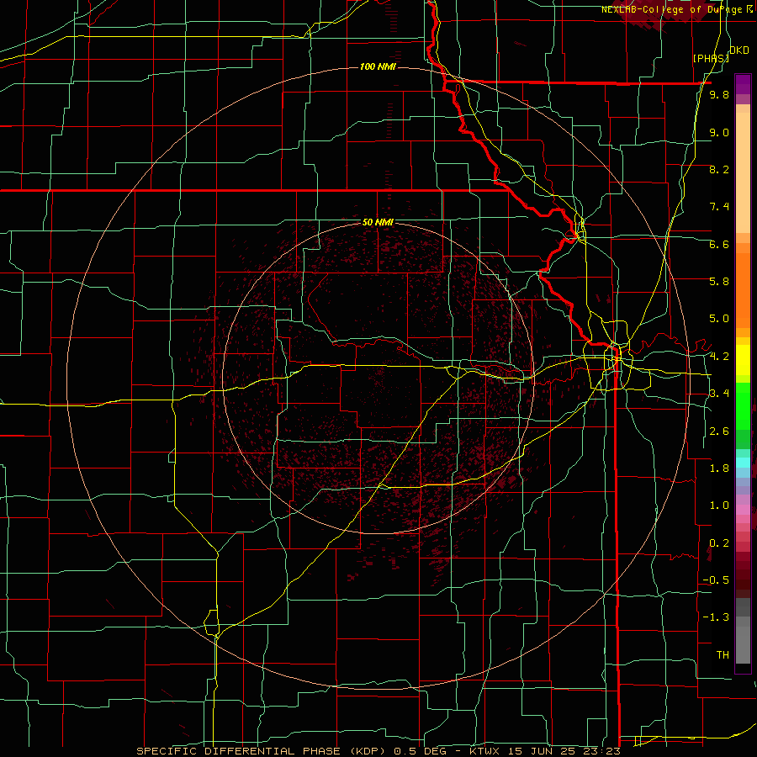
Task: Pick the purple swatch atop the color bar
Action: [743, 84]
